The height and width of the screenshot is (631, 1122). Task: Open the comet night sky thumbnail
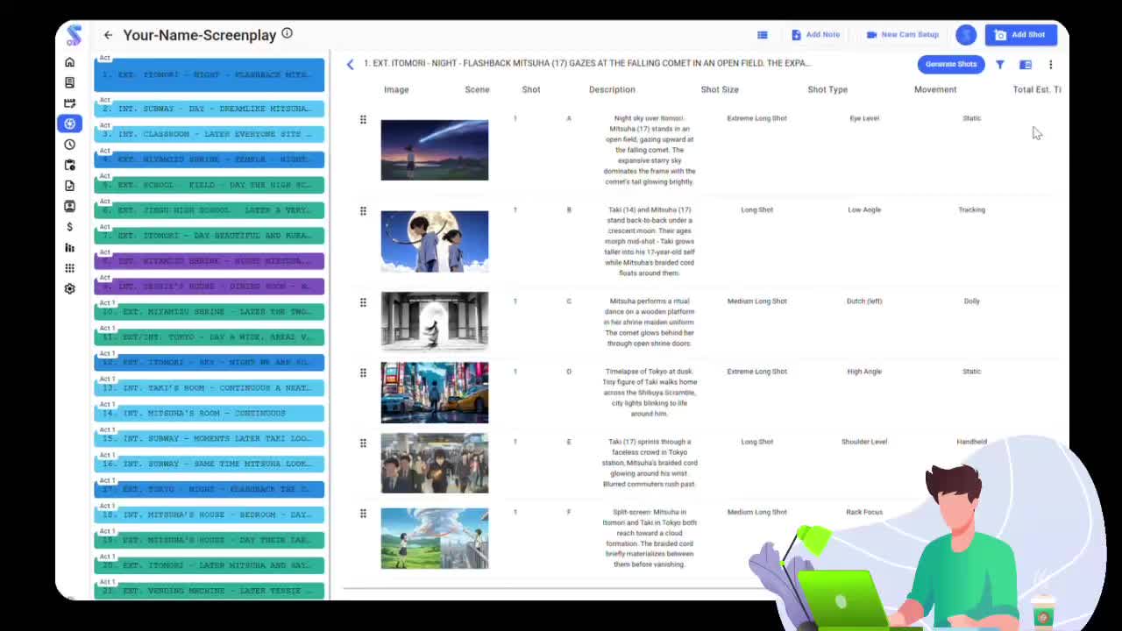[435, 150]
